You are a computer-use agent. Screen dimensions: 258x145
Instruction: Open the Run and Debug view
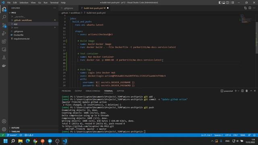[4, 33]
